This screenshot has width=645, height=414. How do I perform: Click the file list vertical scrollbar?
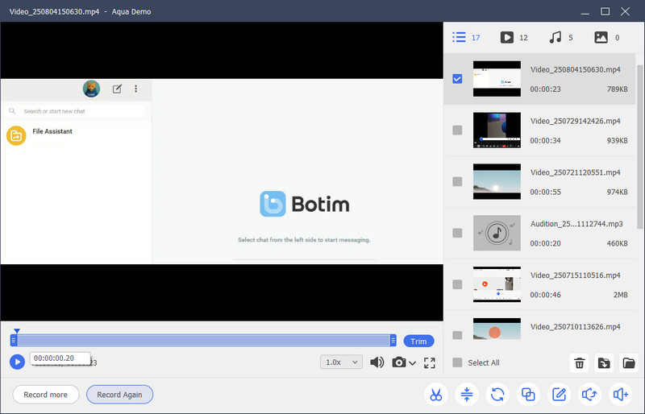coord(639,147)
